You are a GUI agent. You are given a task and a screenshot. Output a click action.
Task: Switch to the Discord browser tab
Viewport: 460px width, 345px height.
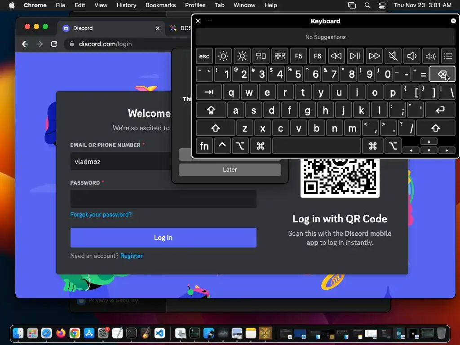(111, 28)
